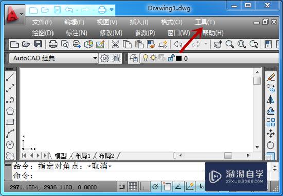Select the Copy object tool
Image resolution: width=283 pixels, height=196 pixels.
271,88
